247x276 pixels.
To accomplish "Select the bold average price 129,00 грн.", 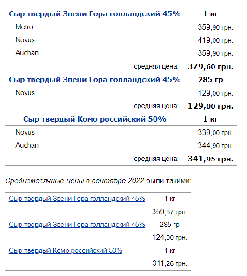I will pyautogui.click(x=210, y=106).
